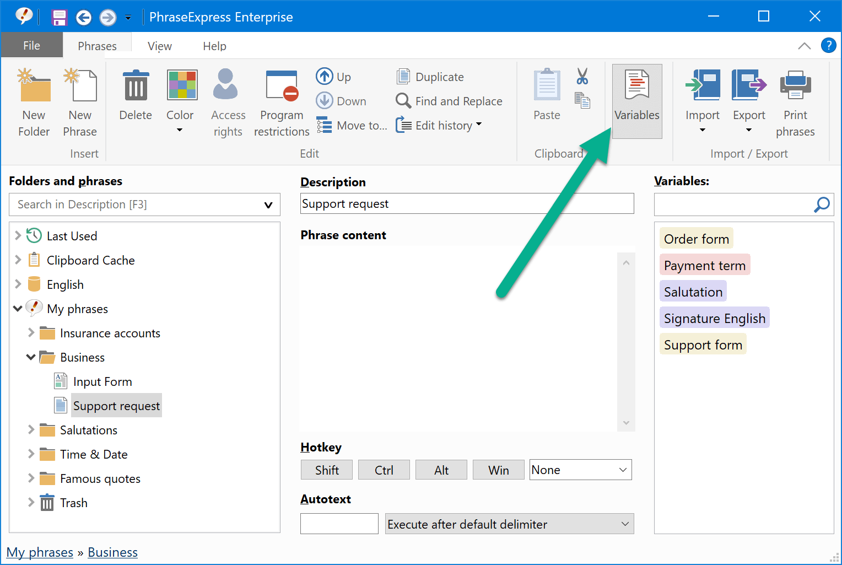Click the My phrases breadcrumb link

click(40, 552)
